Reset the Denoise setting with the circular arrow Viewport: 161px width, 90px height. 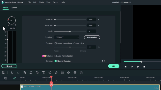coord(103,61)
